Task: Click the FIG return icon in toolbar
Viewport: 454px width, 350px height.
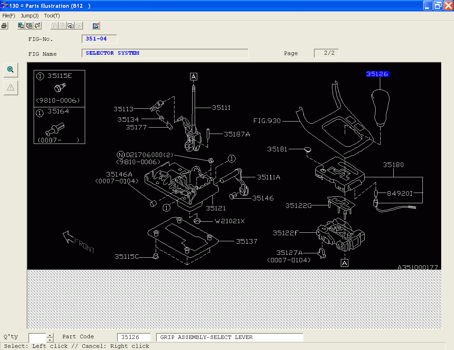Action: click(x=29, y=26)
